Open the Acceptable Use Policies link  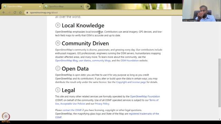point(73,104)
